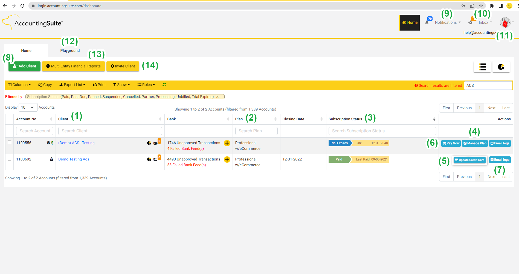The image size is (519, 274).
Task: Open the Notifications dropdown
Action: pos(448,22)
